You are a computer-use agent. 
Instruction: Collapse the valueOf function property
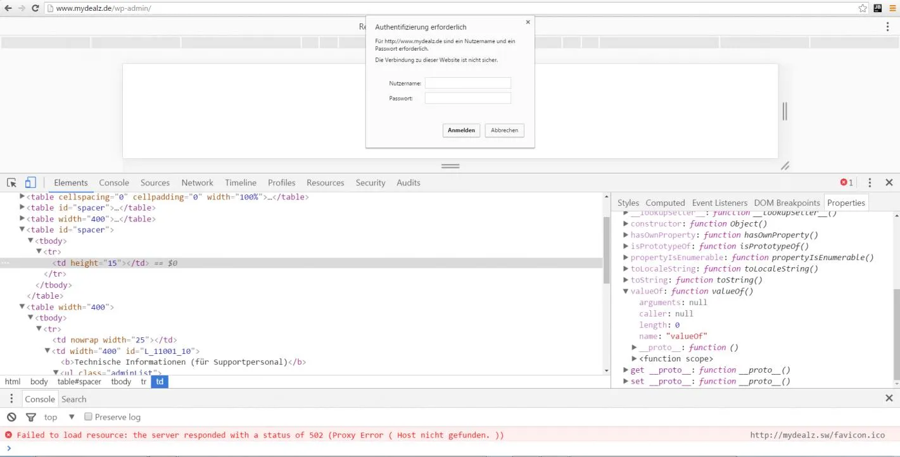[626, 292]
